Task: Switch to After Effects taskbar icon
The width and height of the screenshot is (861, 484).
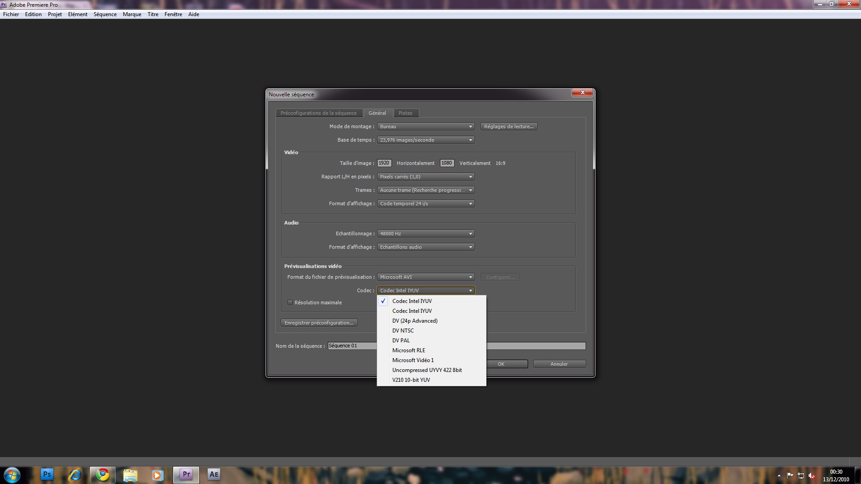Action: [214, 474]
